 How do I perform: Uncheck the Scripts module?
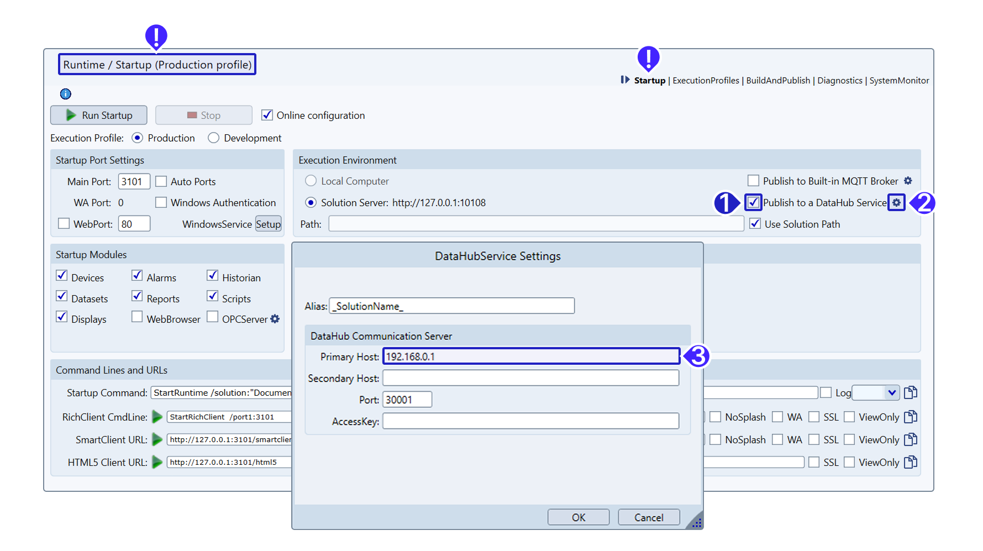pyautogui.click(x=213, y=296)
